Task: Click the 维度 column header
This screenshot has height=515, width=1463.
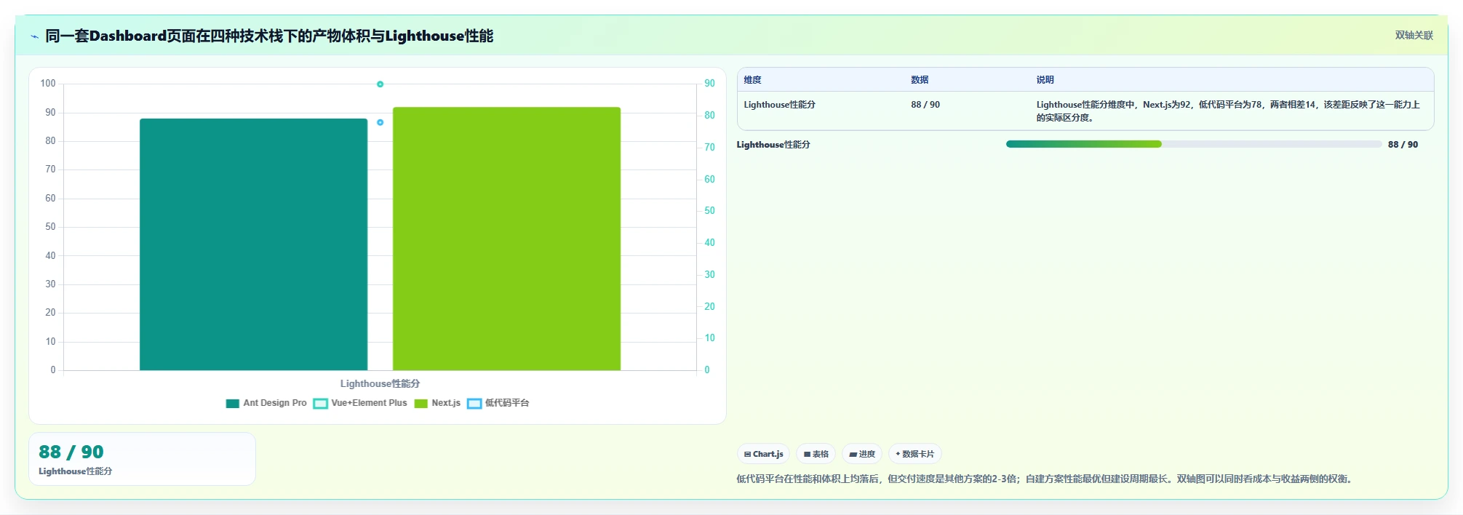Action: [752, 80]
